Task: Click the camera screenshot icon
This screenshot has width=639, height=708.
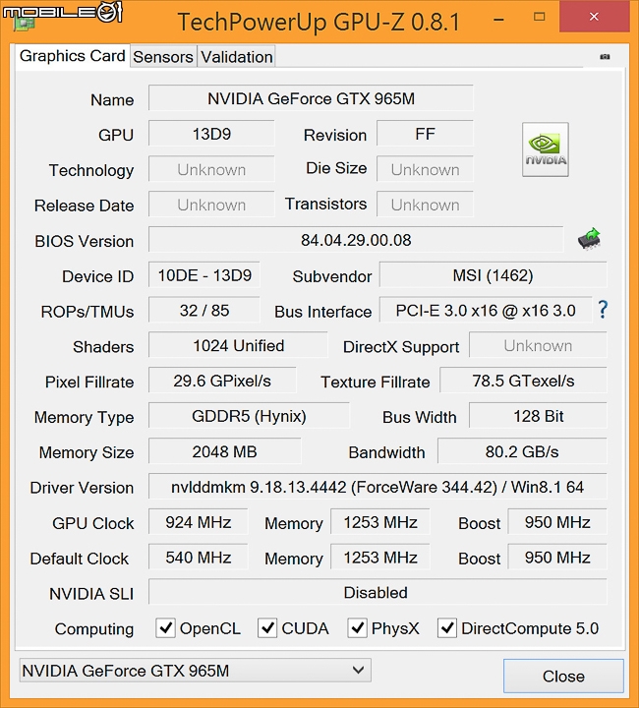Action: click(605, 57)
